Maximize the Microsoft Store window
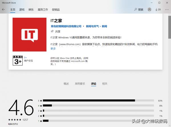Screen dimensions: 171x127 click(x=159, y=3)
